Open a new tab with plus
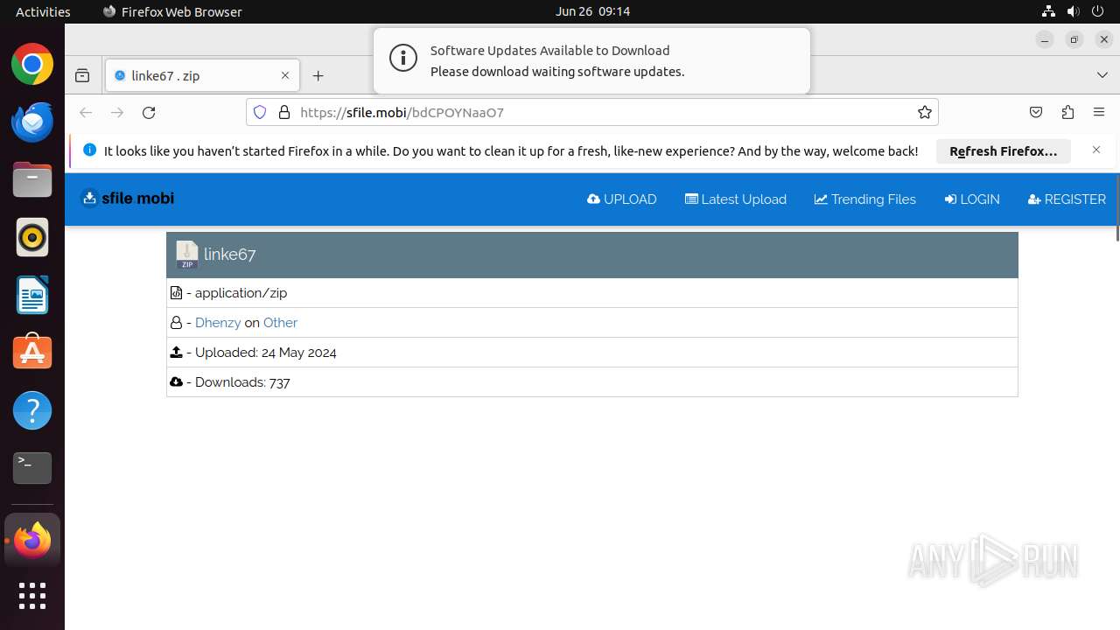The width and height of the screenshot is (1120, 630). point(318,76)
